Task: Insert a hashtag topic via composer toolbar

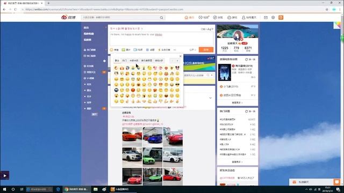Action: 150,50
